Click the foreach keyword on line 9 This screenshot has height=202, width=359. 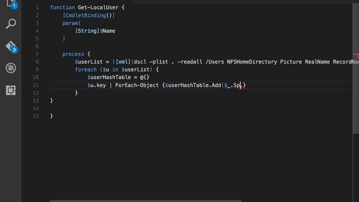pos(86,70)
